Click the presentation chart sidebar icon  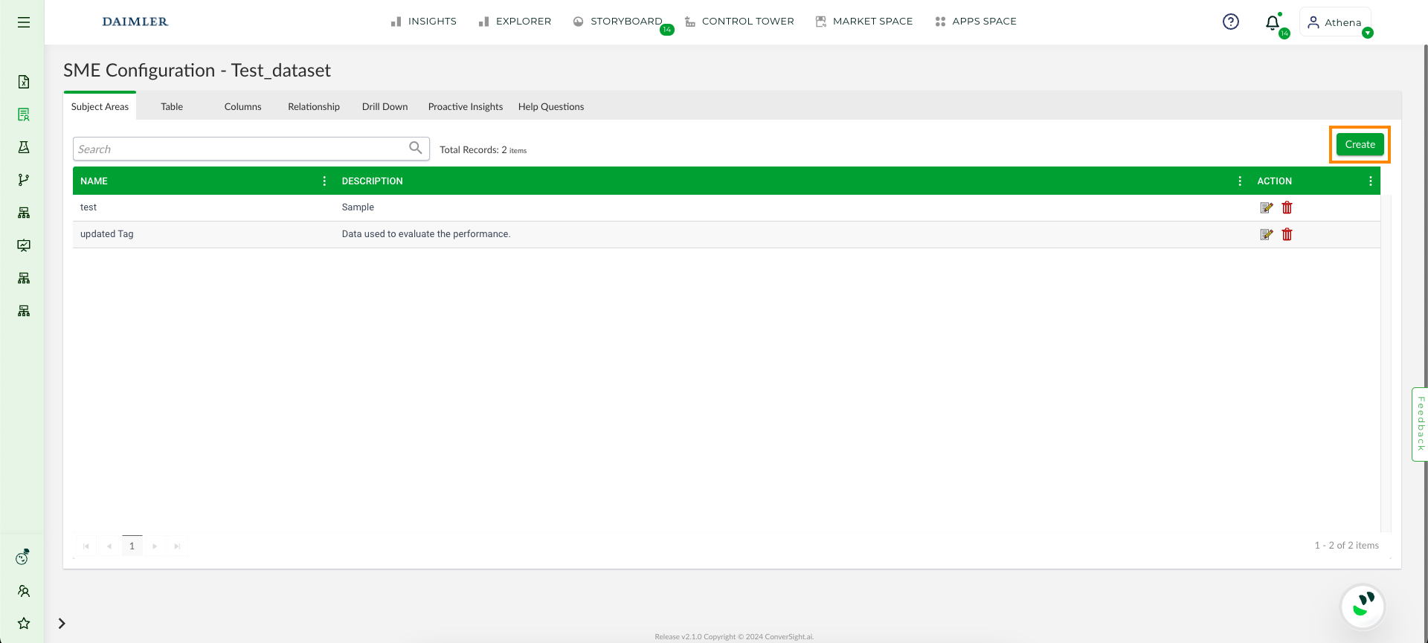coord(24,245)
